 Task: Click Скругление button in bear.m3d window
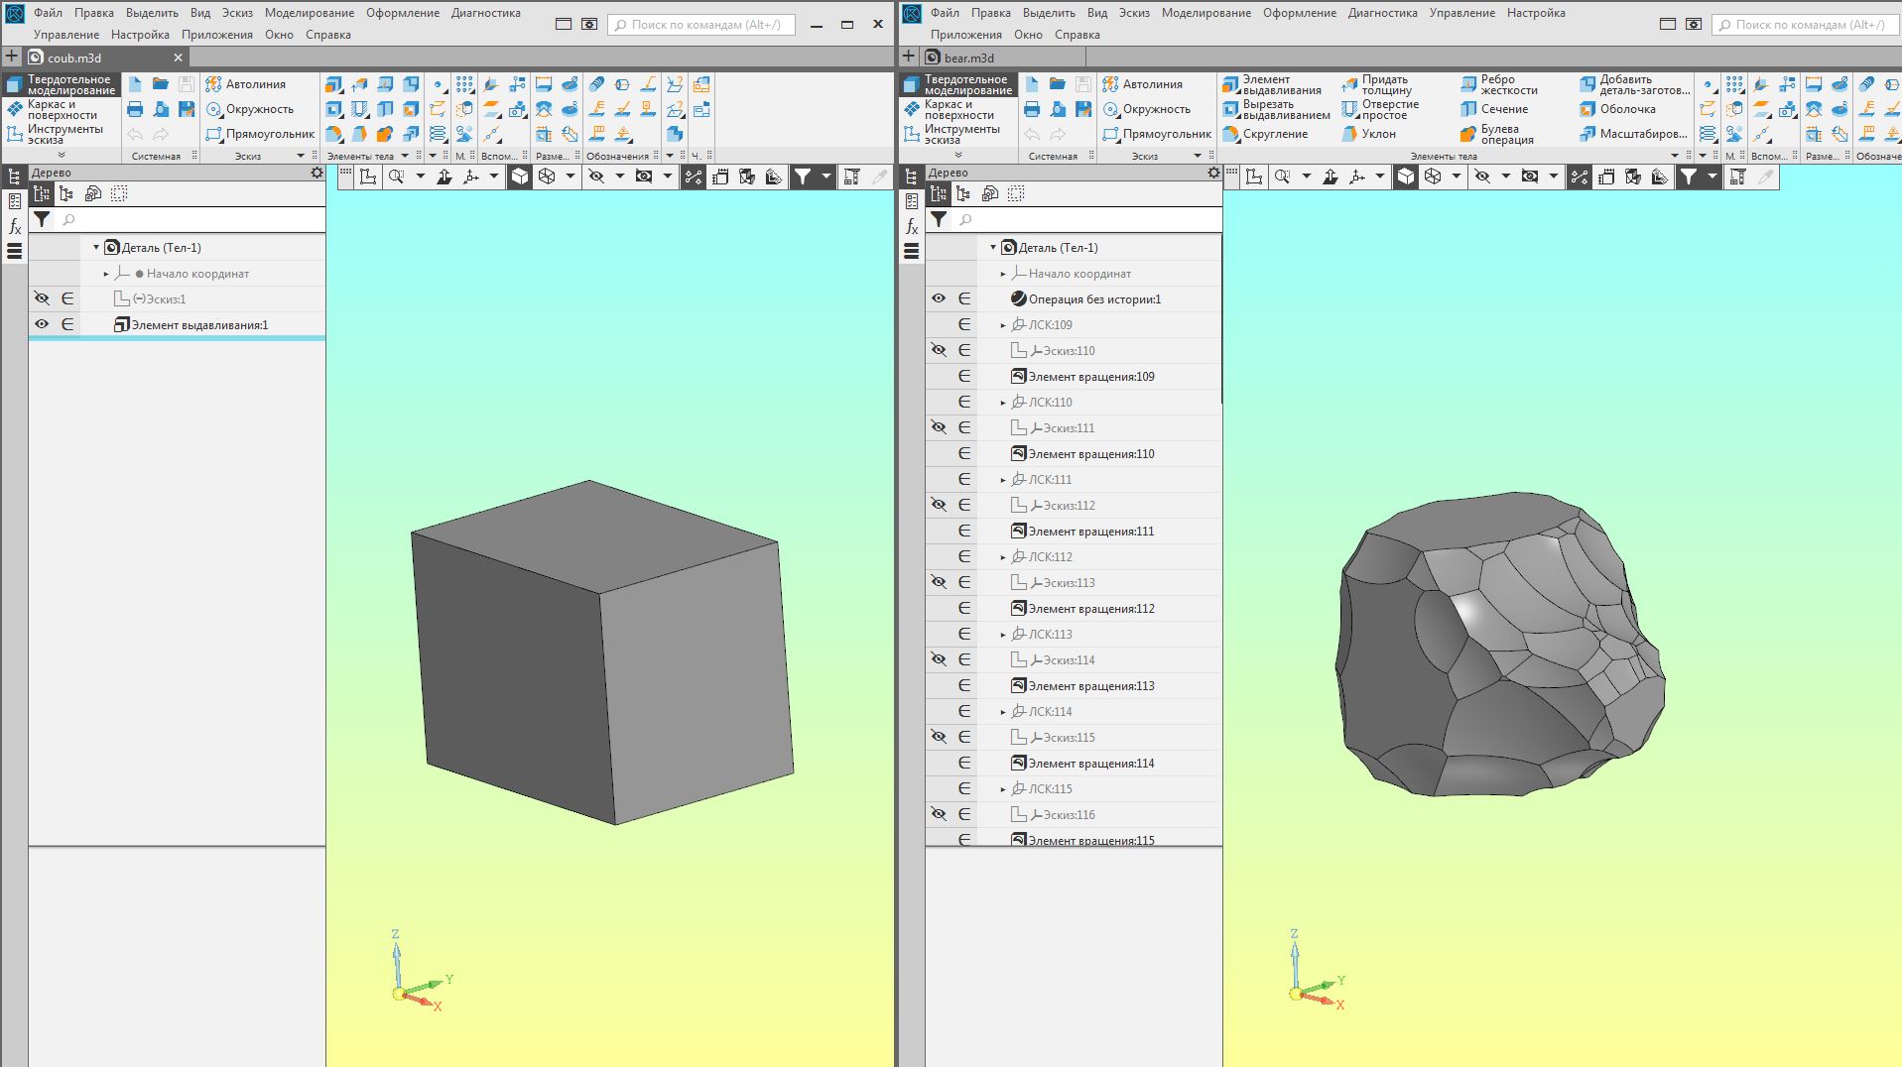pyautogui.click(x=1265, y=134)
